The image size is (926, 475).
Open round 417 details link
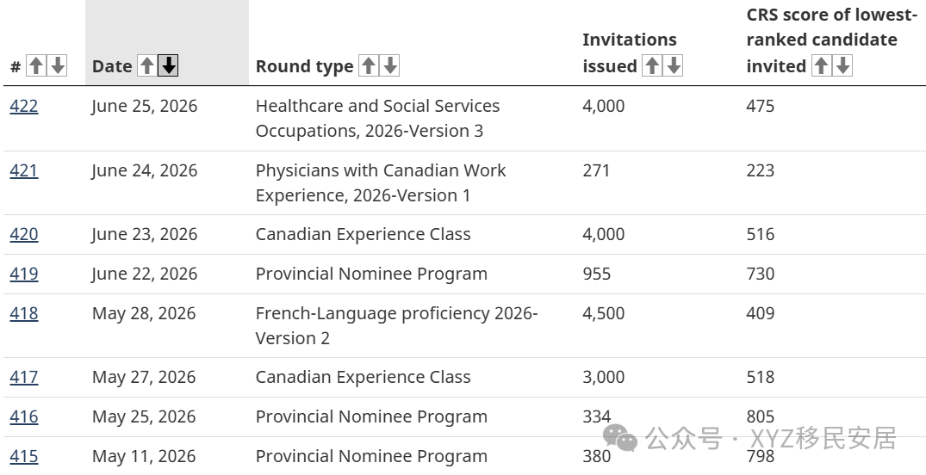(24, 377)
